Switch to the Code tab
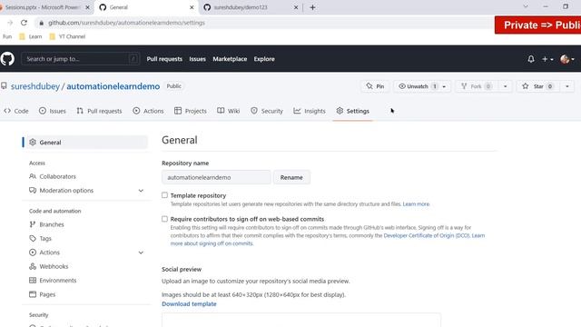Image resolution: width=581 pixels, height=327 pixels. [x=16, y=111]
